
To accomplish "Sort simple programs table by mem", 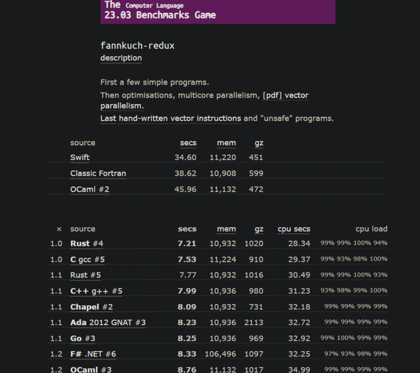I will coord(226,143).
